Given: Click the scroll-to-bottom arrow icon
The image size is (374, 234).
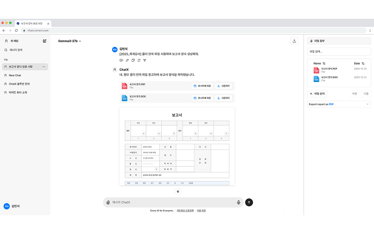Looking at the screenshot, I should coord(178,191).
